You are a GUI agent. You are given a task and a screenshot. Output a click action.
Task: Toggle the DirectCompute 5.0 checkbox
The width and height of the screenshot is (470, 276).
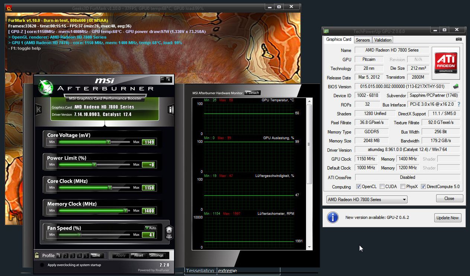(423, 187)
